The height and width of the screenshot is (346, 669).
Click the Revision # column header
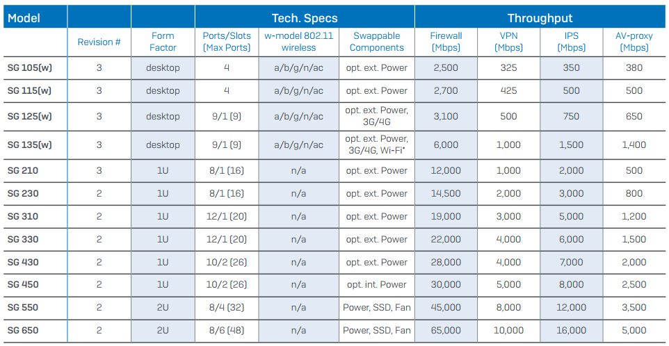coord(99,42)
